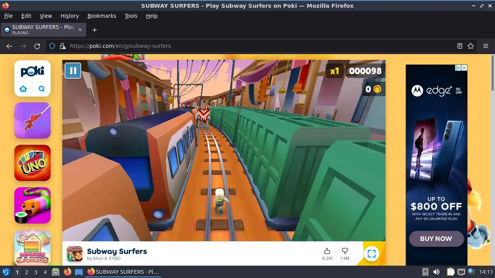Select the SUBWAY SURFERS browser tab

[43, 30]
